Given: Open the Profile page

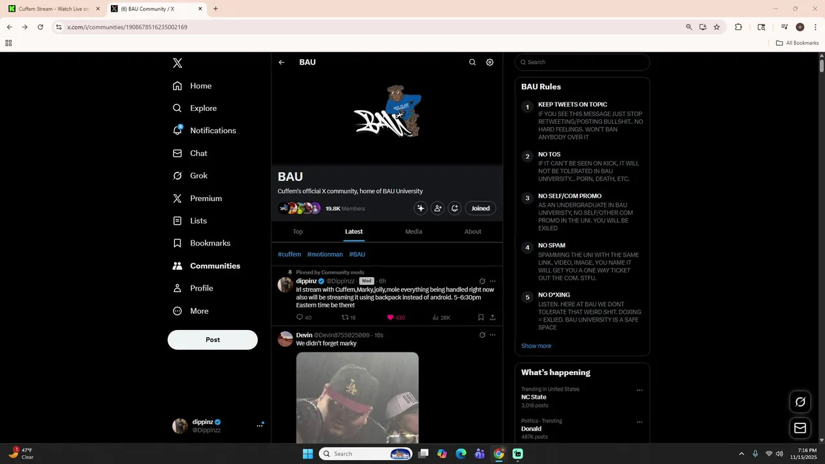Looking at the screenshot, I should pos(193,288).
